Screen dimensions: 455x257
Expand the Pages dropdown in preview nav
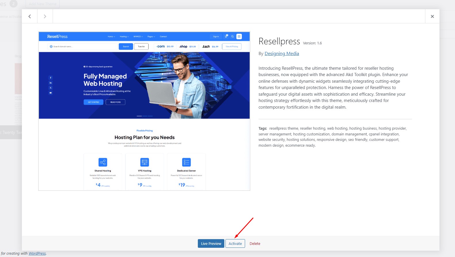pos(151,37)
